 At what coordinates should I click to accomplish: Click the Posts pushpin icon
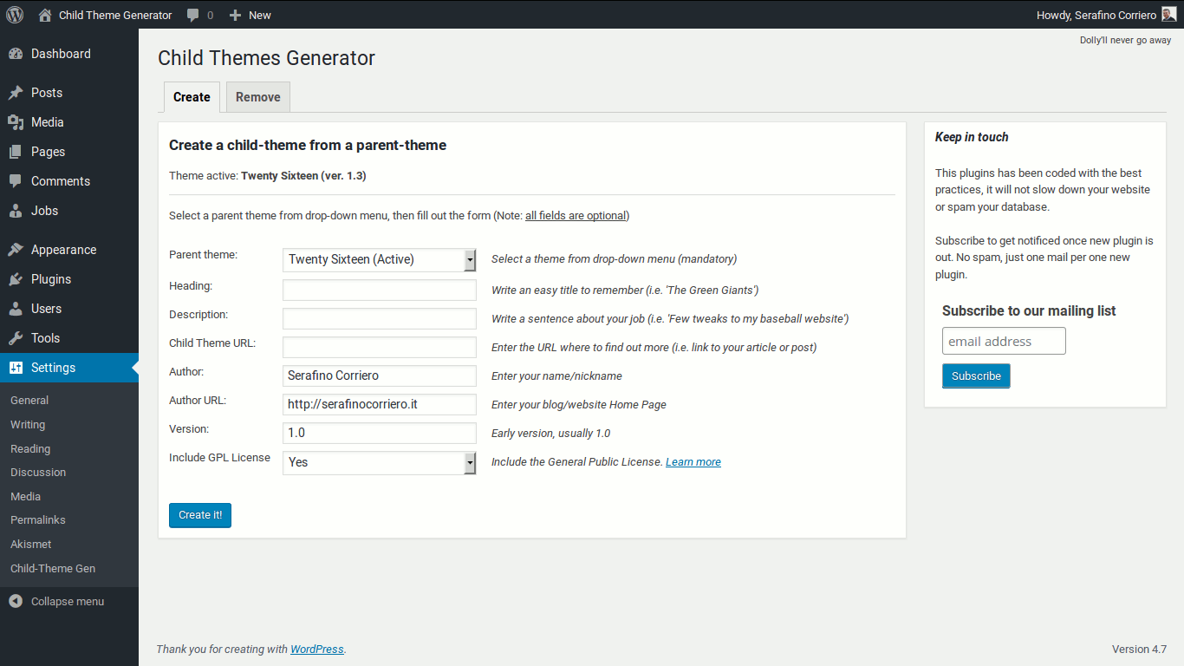(x=16, y=93)
